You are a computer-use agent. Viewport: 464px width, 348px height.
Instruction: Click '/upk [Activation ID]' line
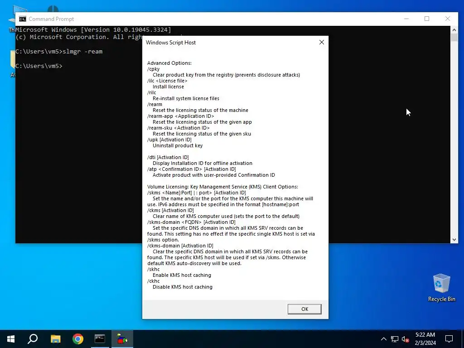[169, 140]
